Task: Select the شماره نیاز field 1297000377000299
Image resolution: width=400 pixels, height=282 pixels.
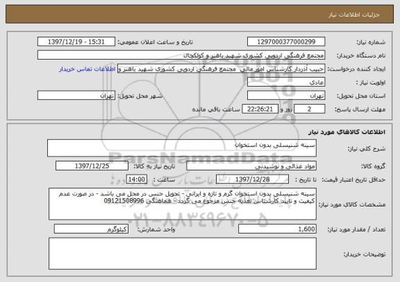Action: pyautogui.click(x=286, y=42)
